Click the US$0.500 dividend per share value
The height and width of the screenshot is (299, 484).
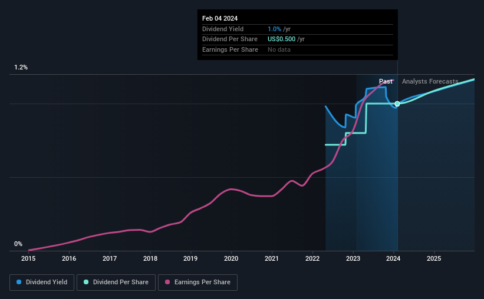282,39
